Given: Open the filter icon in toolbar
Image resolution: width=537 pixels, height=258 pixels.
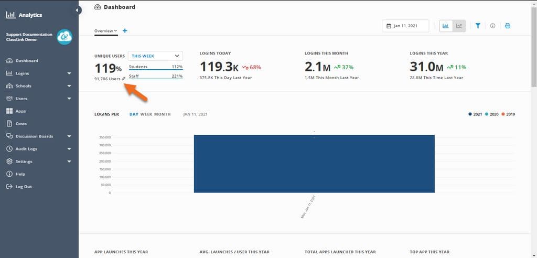Looking at the screenshot, I should coord(478,26).
